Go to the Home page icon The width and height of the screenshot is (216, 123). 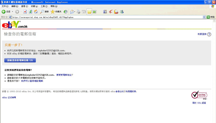tap(36, 12)
